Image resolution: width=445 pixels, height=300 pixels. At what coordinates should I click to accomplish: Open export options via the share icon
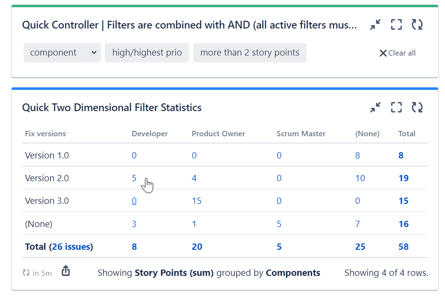pyautogui.click(x=66, y=271)
